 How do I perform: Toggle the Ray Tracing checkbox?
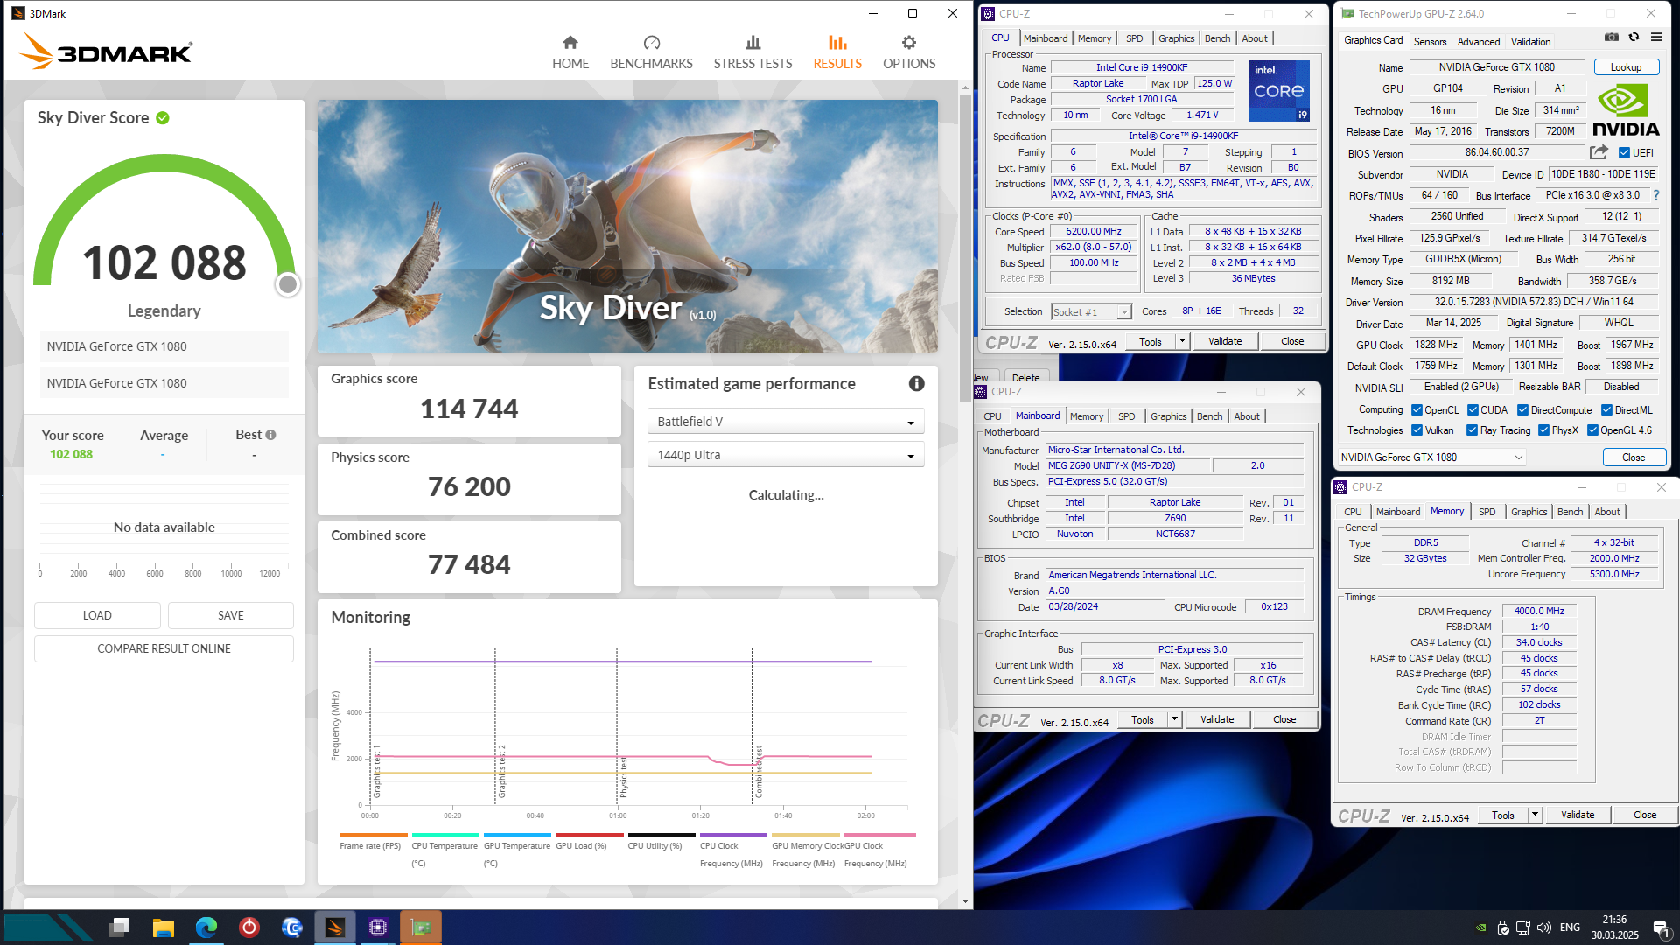click(1472, 430)
